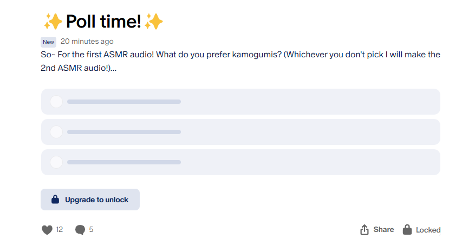The image size is (449, 239).
Task: Select the first poll option radio button
Action: 56,102
